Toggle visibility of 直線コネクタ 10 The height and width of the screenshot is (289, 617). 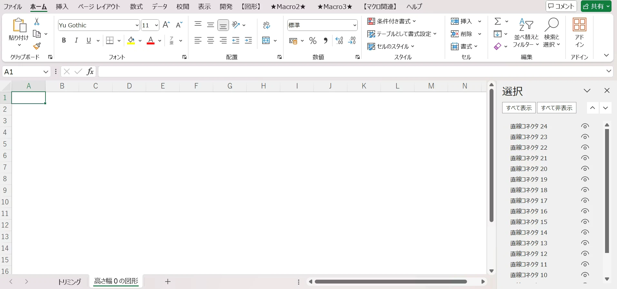click(x=585, y=275)
